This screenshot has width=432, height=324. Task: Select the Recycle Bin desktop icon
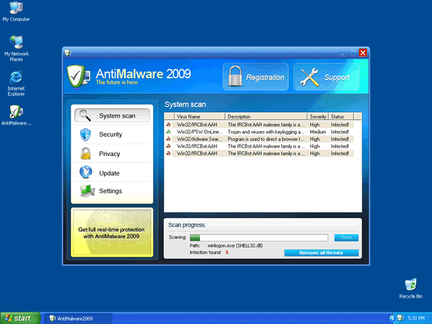pos(410,285)
